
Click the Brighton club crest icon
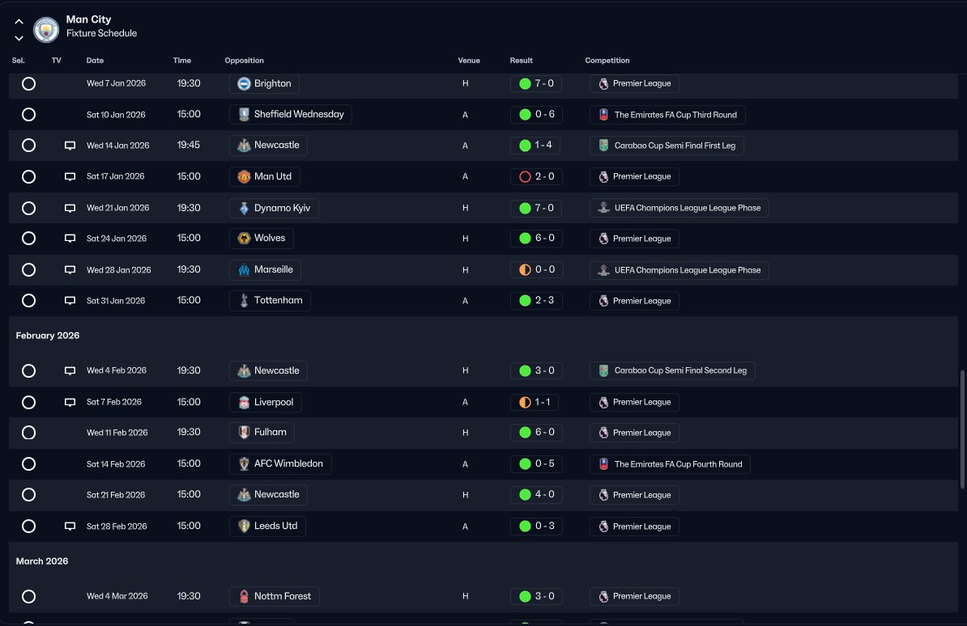[x=245, y=84]
